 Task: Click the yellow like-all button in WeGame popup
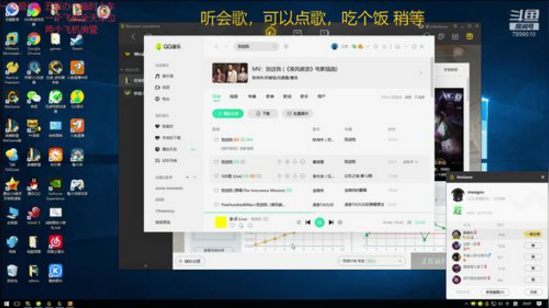[533, 234]
